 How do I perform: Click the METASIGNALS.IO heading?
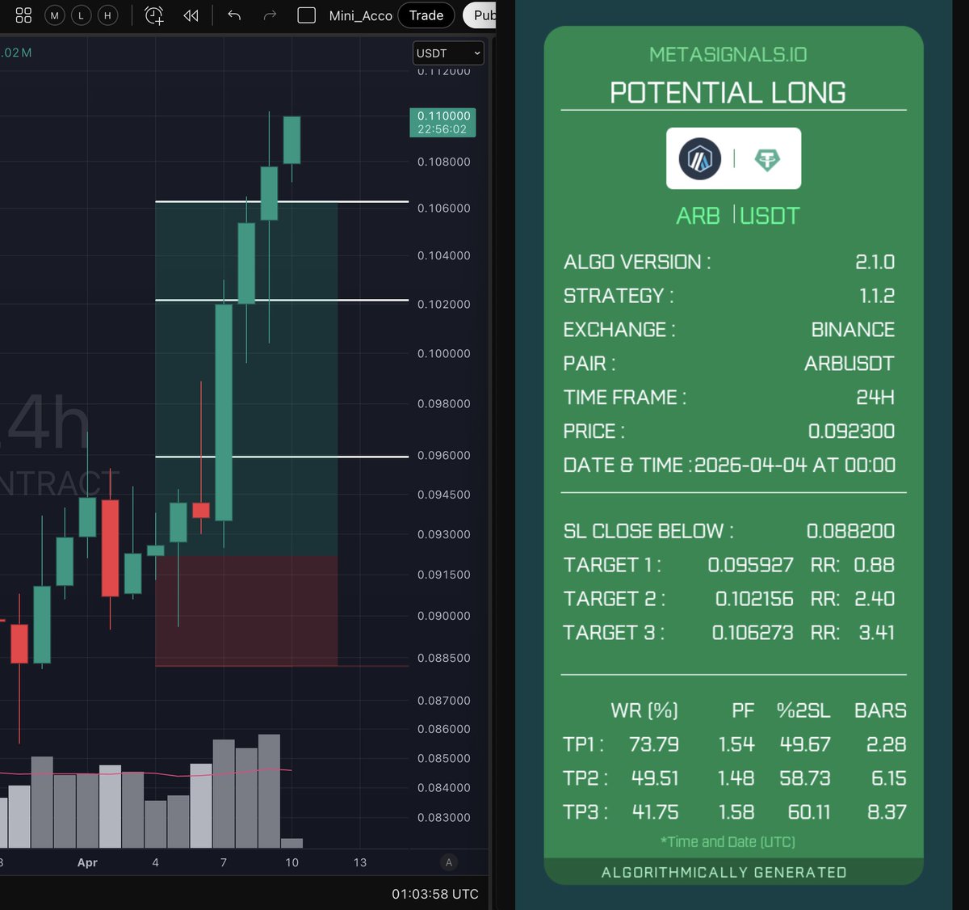coord(728,54)
